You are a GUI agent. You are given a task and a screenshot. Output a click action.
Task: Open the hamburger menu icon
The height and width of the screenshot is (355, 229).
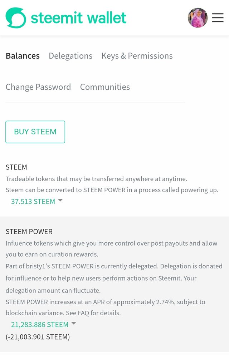pos(218,18)
